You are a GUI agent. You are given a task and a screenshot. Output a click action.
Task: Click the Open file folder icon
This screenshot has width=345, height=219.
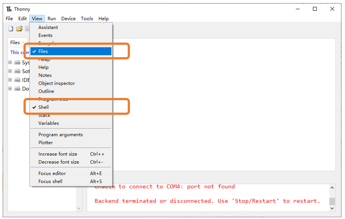click(20, 28)
